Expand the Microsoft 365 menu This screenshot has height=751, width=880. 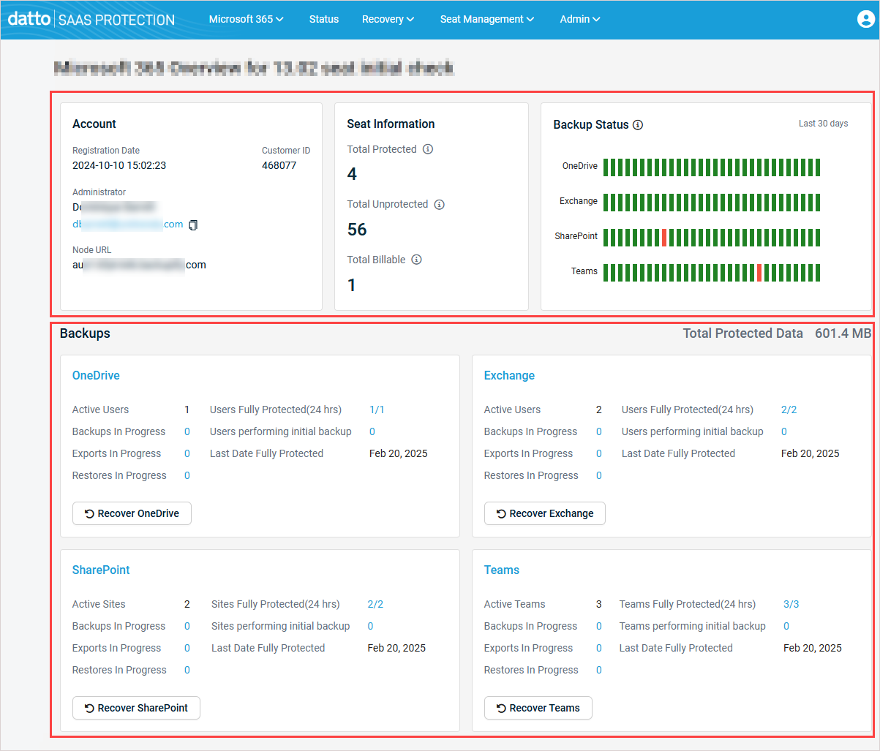pyautogui.click(x=246, y=19)
